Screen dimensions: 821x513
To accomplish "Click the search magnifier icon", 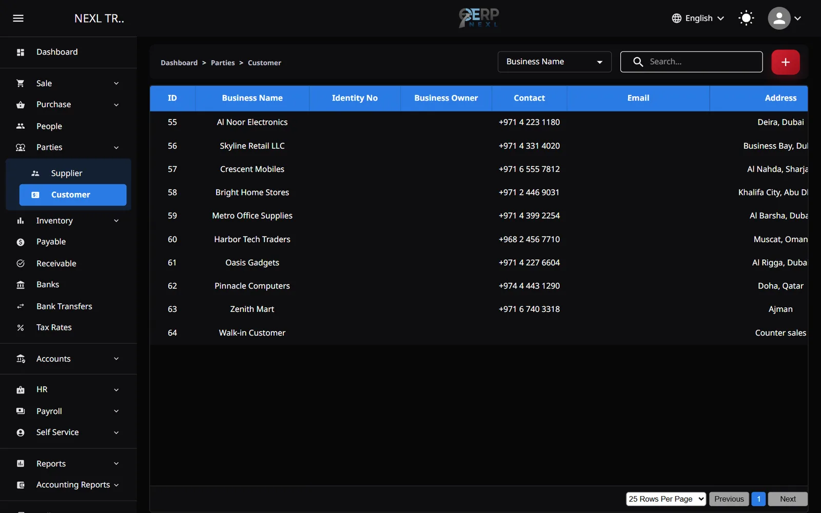I will [638, 62].
